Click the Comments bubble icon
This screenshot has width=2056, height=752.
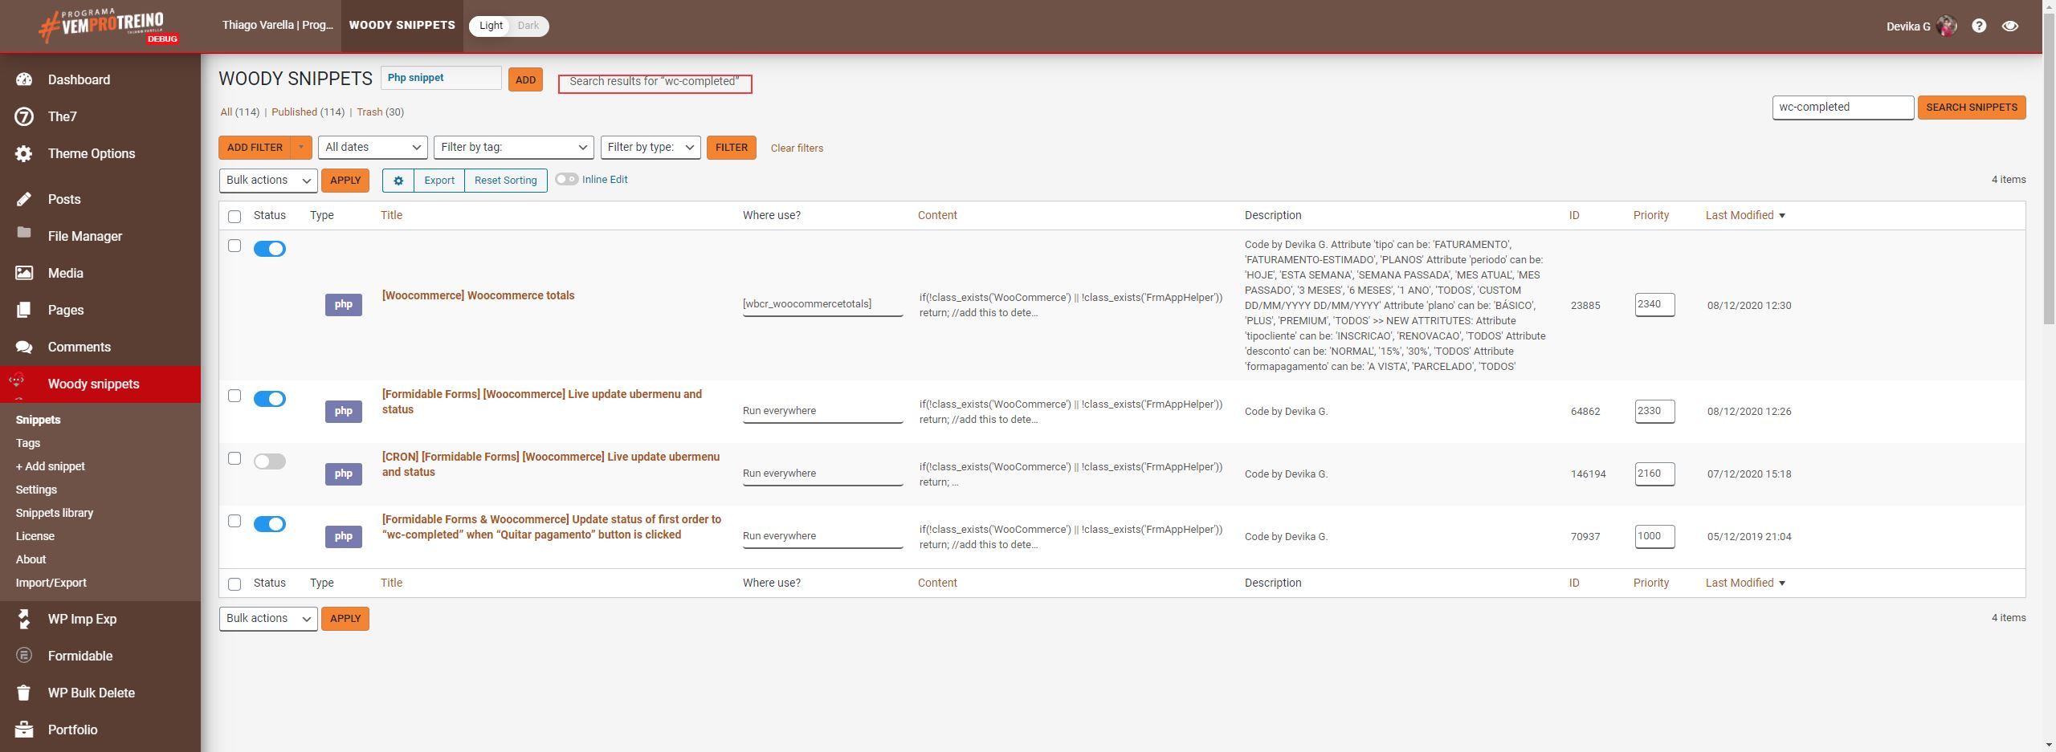coord(24,347)
